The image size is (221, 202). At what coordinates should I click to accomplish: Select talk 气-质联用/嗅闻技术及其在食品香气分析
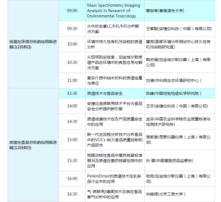(x=114, y=194)
